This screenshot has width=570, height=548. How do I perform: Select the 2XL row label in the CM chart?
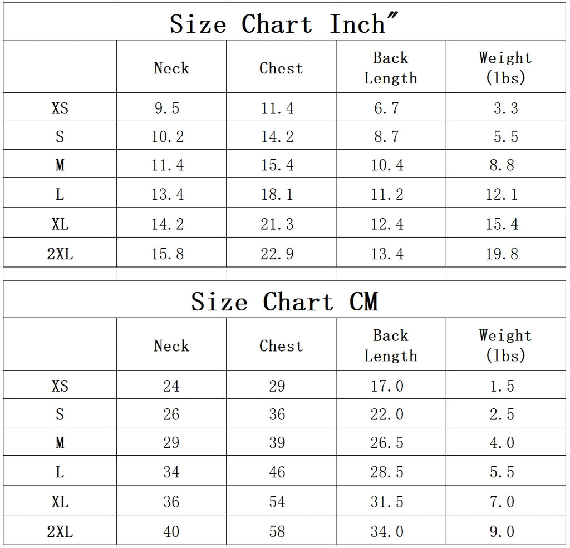[60, 531]
